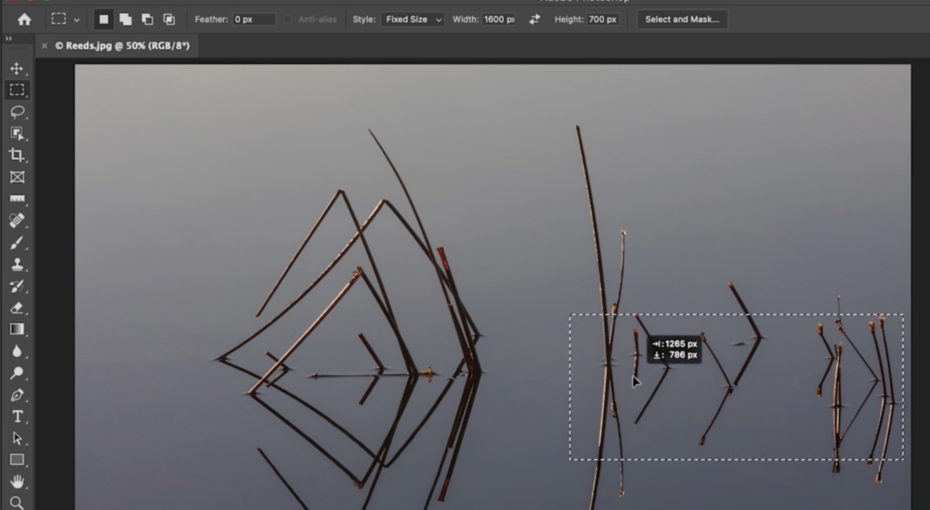
Task: Select the Horizontal Type tool
Action: [17, 417]
